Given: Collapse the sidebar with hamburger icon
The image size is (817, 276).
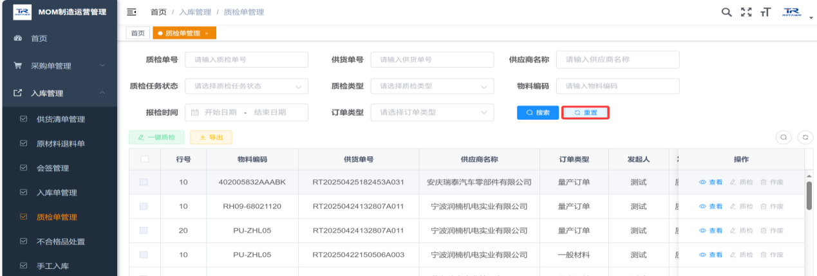Looking at the screenshot, I should point(131,12).
